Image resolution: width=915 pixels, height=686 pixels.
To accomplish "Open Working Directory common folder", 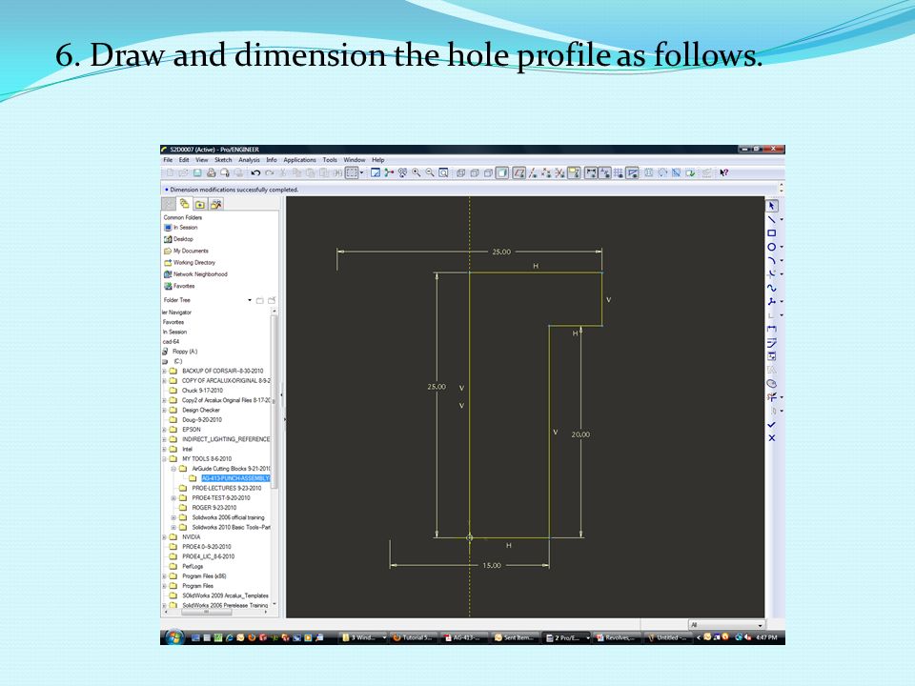I will pos(190,263).
